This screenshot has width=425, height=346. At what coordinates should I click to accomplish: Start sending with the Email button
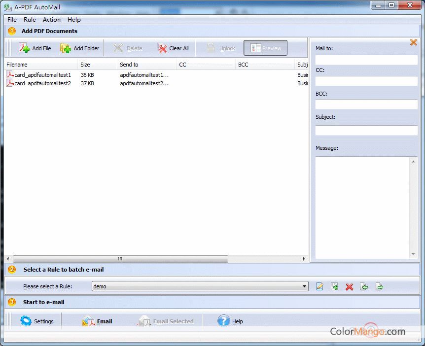pos(97,321)
